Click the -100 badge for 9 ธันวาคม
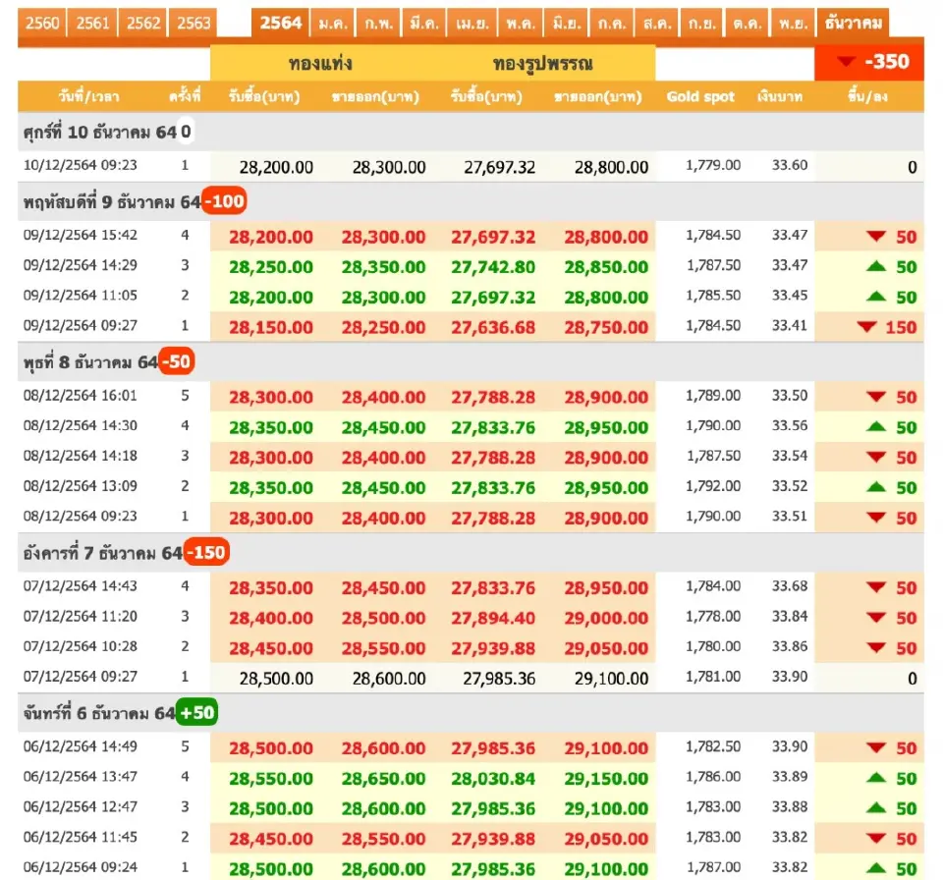 [224, 201]
